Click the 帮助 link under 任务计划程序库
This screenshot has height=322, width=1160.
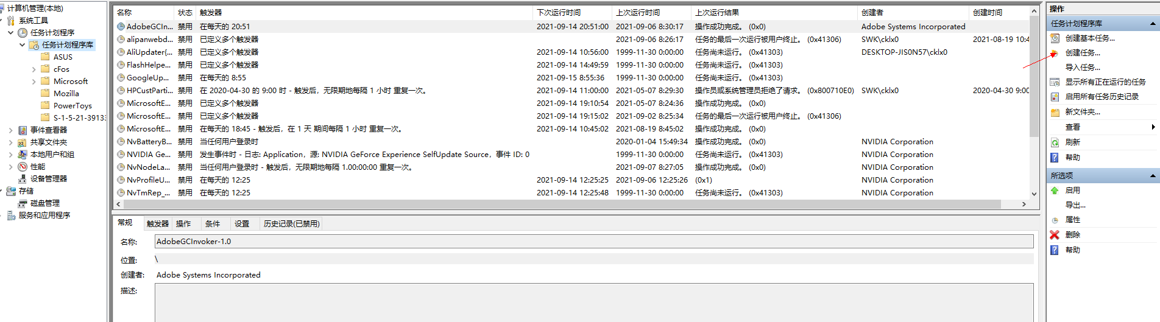click(1072, 158)
